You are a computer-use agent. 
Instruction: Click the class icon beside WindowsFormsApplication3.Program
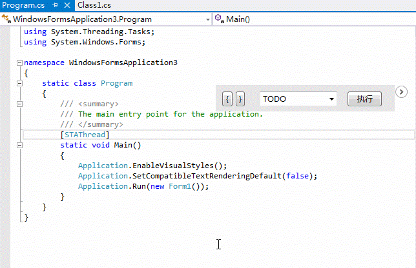pos(6,19)
